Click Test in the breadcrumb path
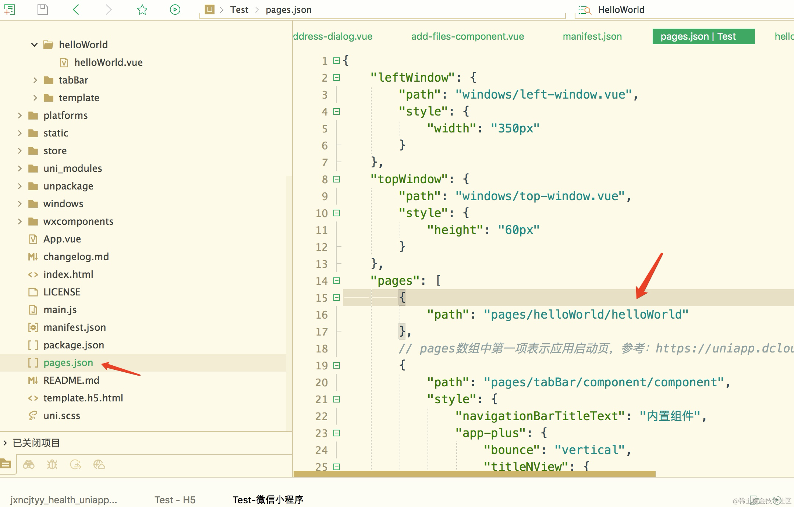The height and width of the screenshot is (507, 794). point(240,10)
